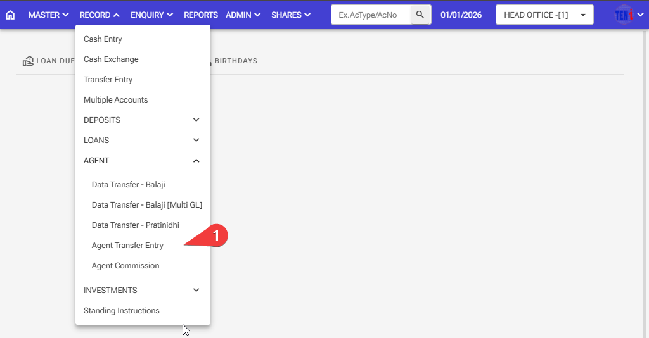Click the Loan Due tab icon
Viewport: 649px width, 338px height.
[x=28, y=61]
